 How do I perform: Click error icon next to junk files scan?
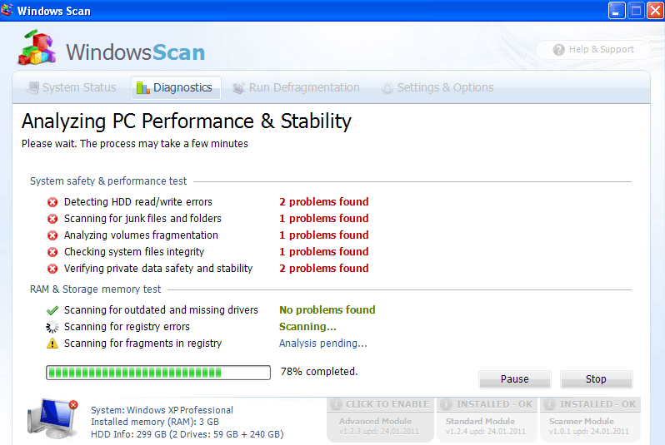[52, 219]
